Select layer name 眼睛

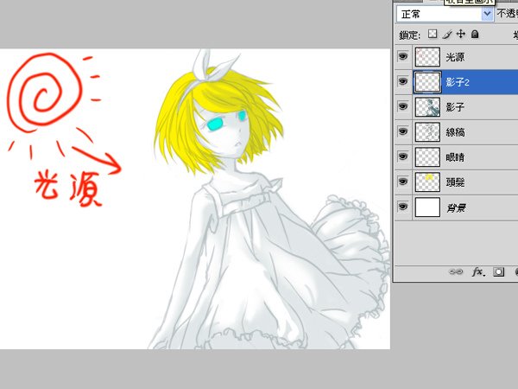click(455, 156)
